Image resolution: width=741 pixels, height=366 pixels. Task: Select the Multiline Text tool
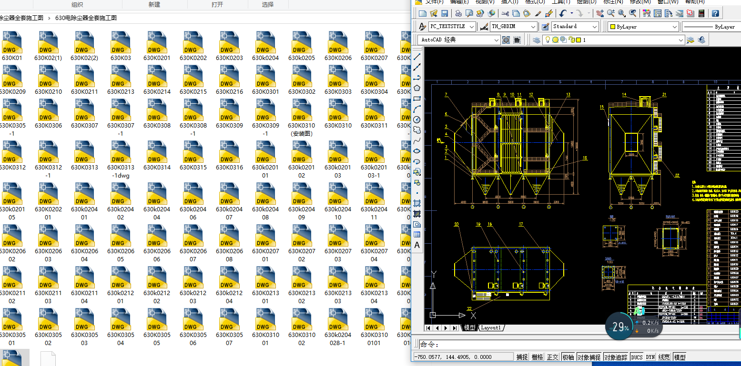tap(417, 245)
